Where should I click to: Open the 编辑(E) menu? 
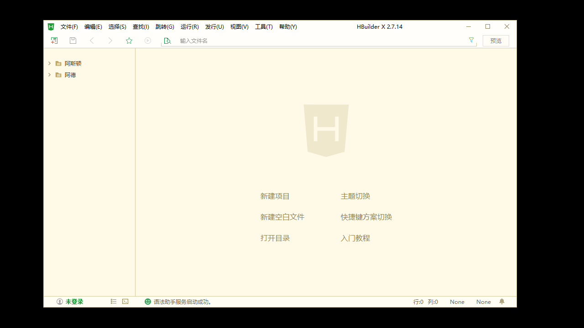click(x=93, y=27)
